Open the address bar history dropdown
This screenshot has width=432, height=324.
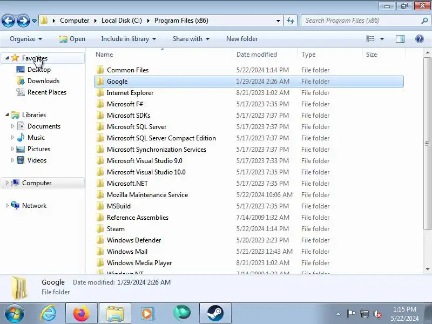click(278, 21)
